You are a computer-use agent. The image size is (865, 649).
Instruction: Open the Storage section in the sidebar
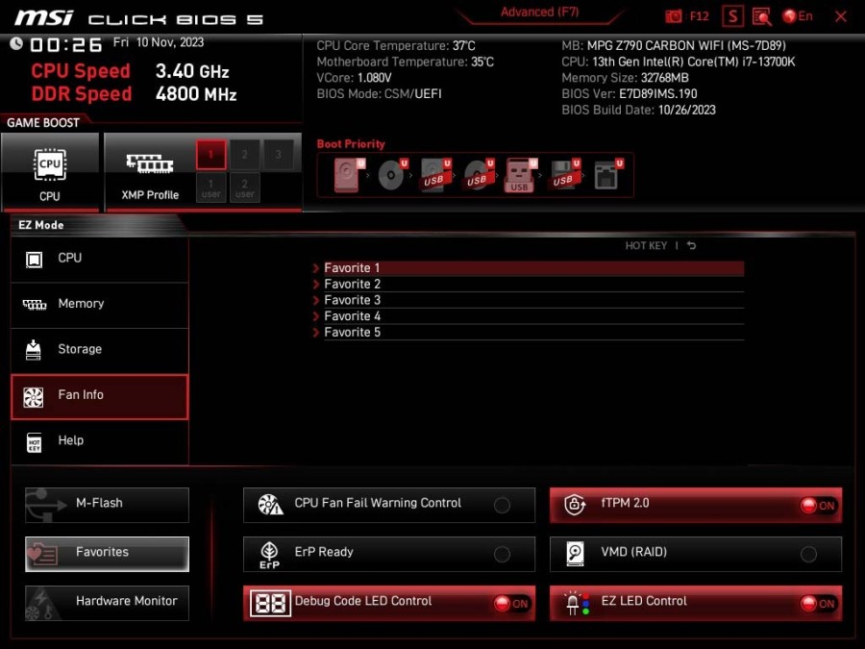(x=100, y=350)
